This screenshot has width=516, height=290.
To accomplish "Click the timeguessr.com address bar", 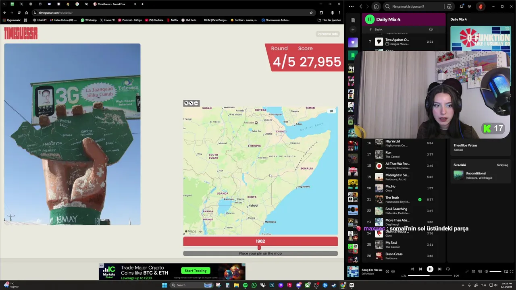I will click(x=173, y=12).
